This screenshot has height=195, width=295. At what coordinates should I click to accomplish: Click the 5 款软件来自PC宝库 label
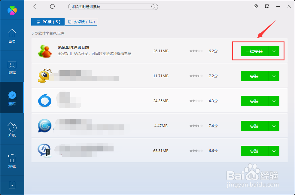click(48, 33)
